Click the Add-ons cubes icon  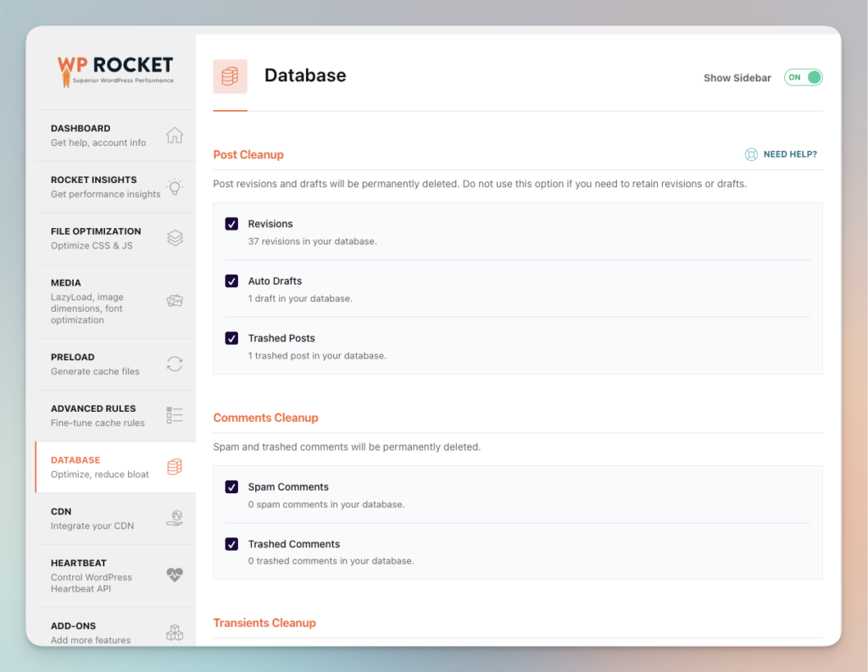(x=175, y=633)
